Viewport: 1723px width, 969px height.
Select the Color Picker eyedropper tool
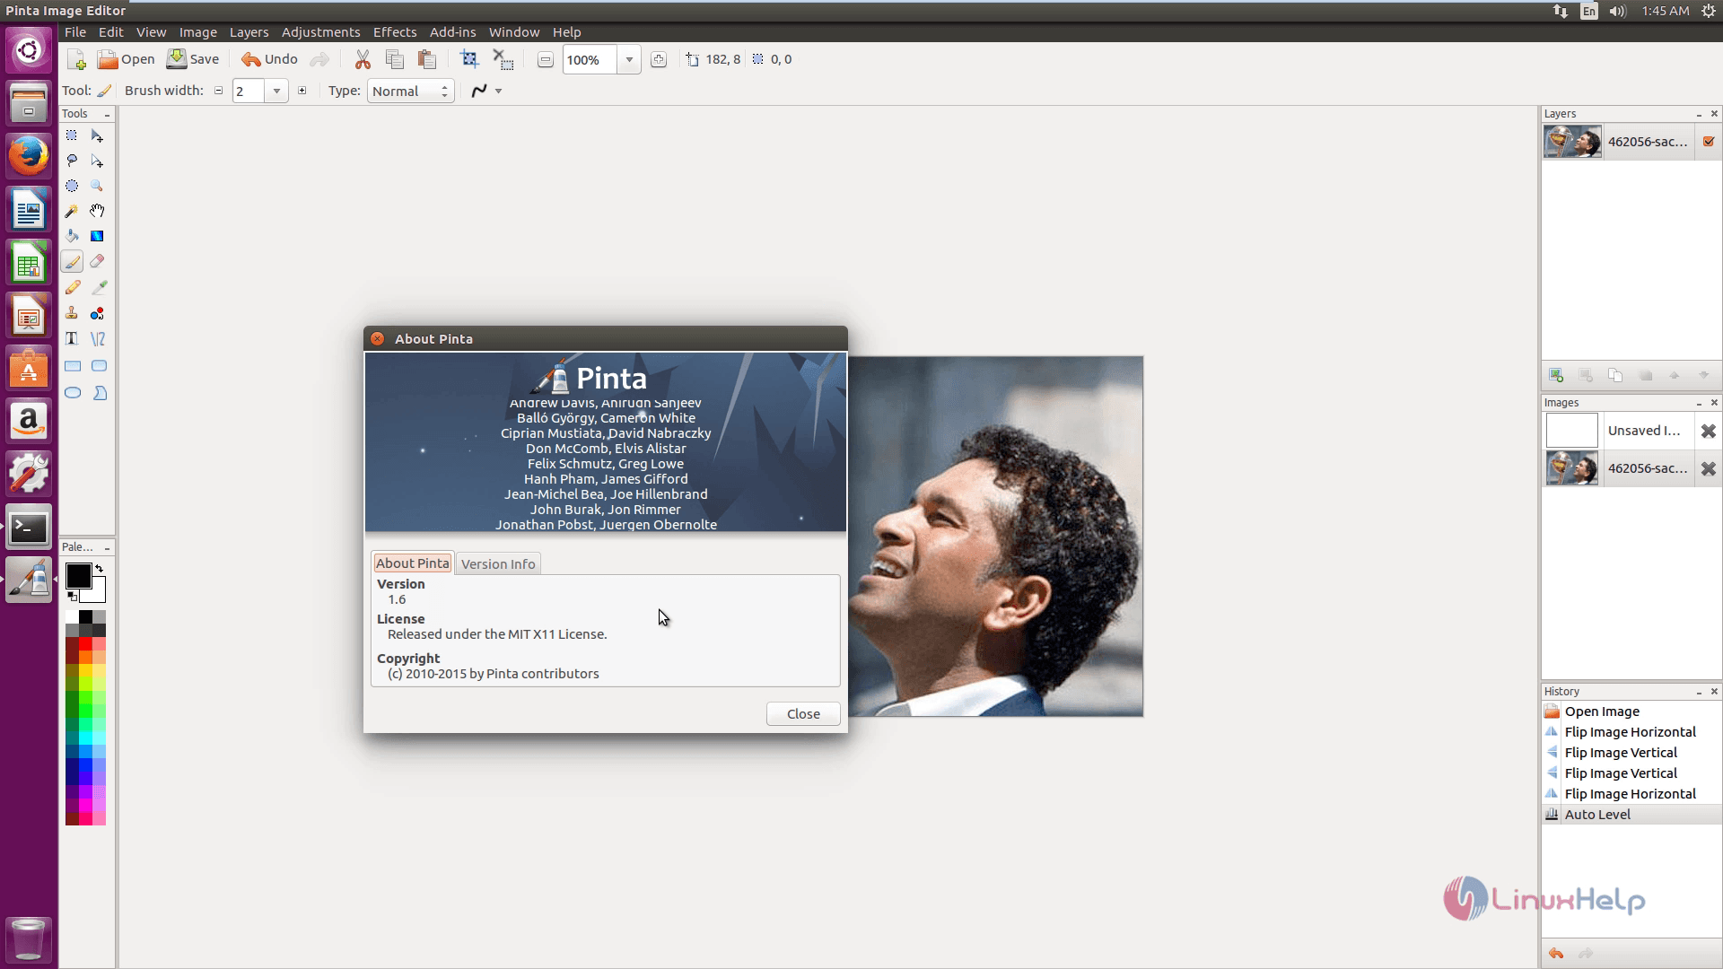99,287
